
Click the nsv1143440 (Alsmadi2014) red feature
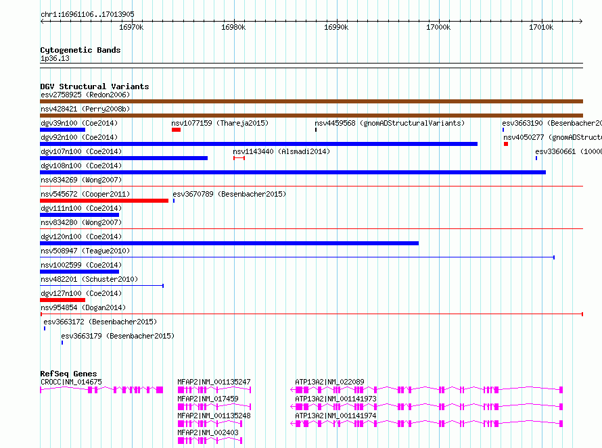239,158
